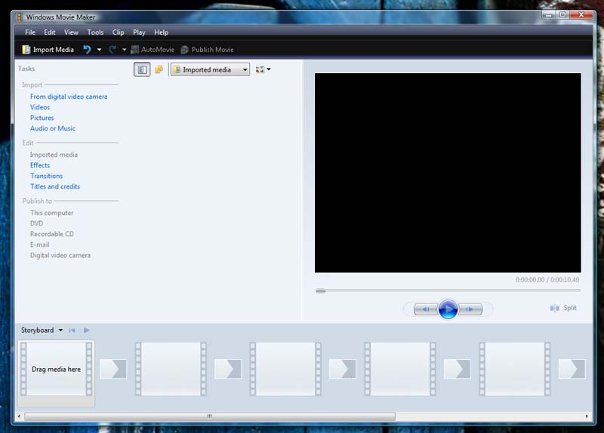This screenshot has height=433, width=604.
Task: Click the Play Storyboard arrow icon
Action: pos(87,330)
